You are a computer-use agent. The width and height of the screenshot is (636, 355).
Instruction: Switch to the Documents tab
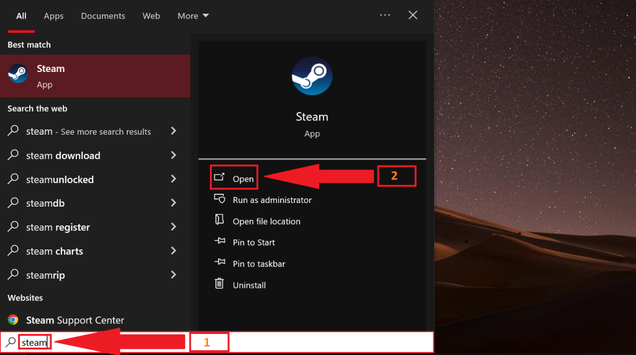103,16
